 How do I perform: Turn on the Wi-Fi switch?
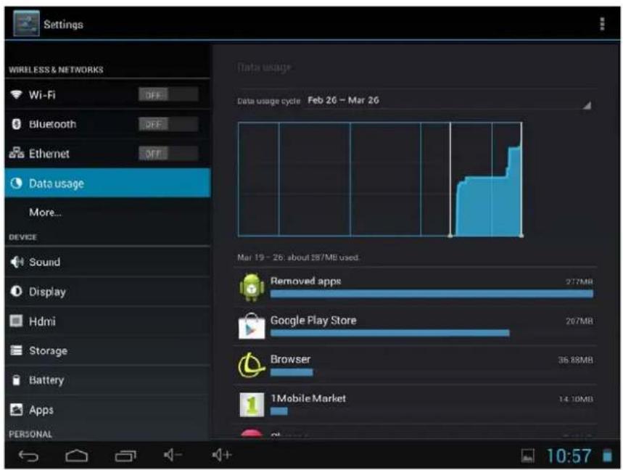point(168,95)
